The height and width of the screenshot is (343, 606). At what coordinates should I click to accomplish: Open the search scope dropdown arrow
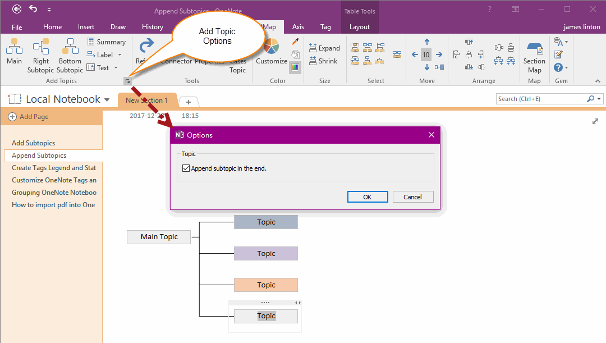point(599,99)
